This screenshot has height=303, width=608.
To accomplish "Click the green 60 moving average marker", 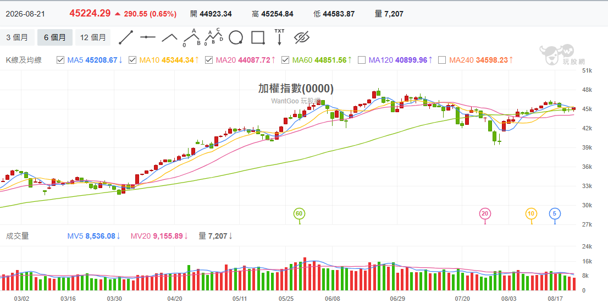I will click(298, 213).
